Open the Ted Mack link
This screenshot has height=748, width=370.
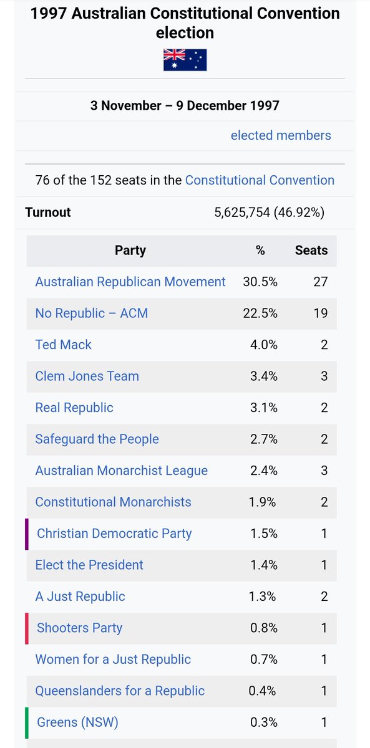(64, 345)
